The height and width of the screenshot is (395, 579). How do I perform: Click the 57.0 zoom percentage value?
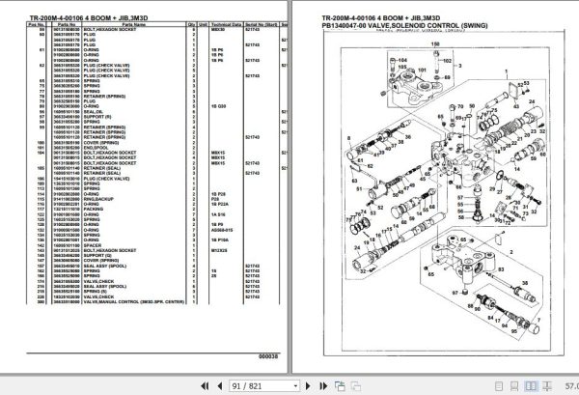coord(571,386)
